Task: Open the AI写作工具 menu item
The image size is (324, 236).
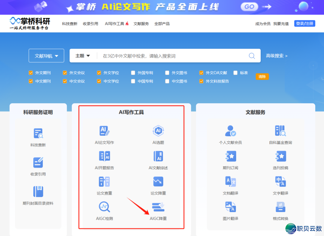Action: click(x=116, y=24)
